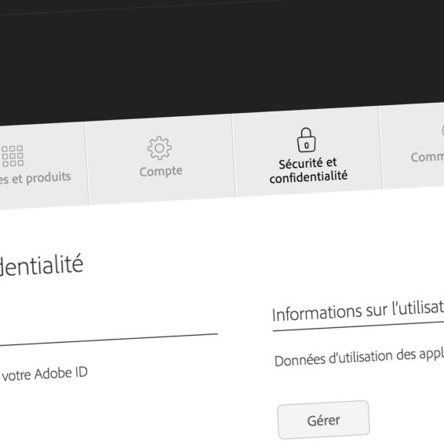Open the "et produits" tab label

point(42,177)
